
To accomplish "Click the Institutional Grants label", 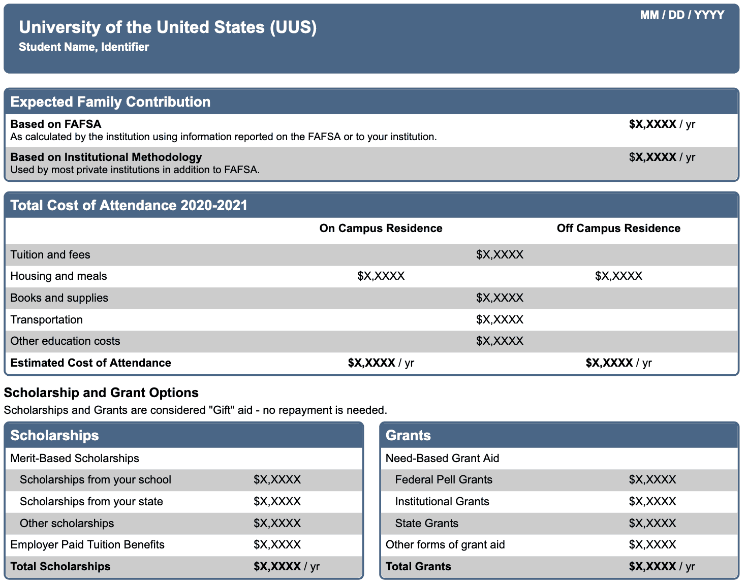I will (442, 502).
